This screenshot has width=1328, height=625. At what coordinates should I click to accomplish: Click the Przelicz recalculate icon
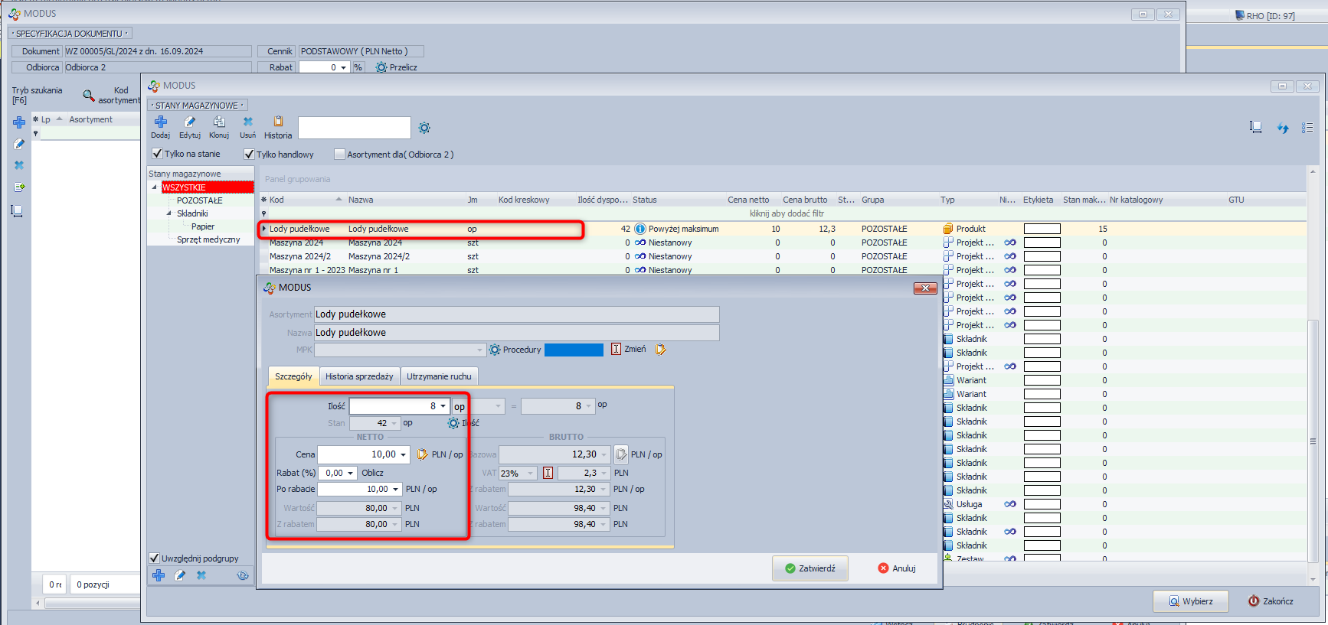(381, 67)
